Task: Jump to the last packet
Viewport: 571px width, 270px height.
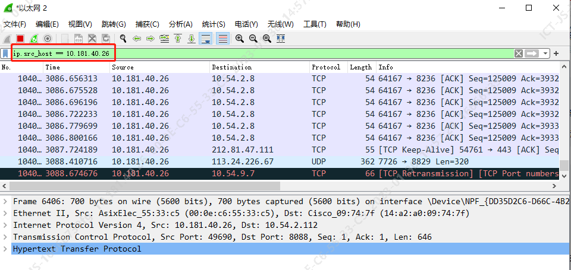Action: 192,39
